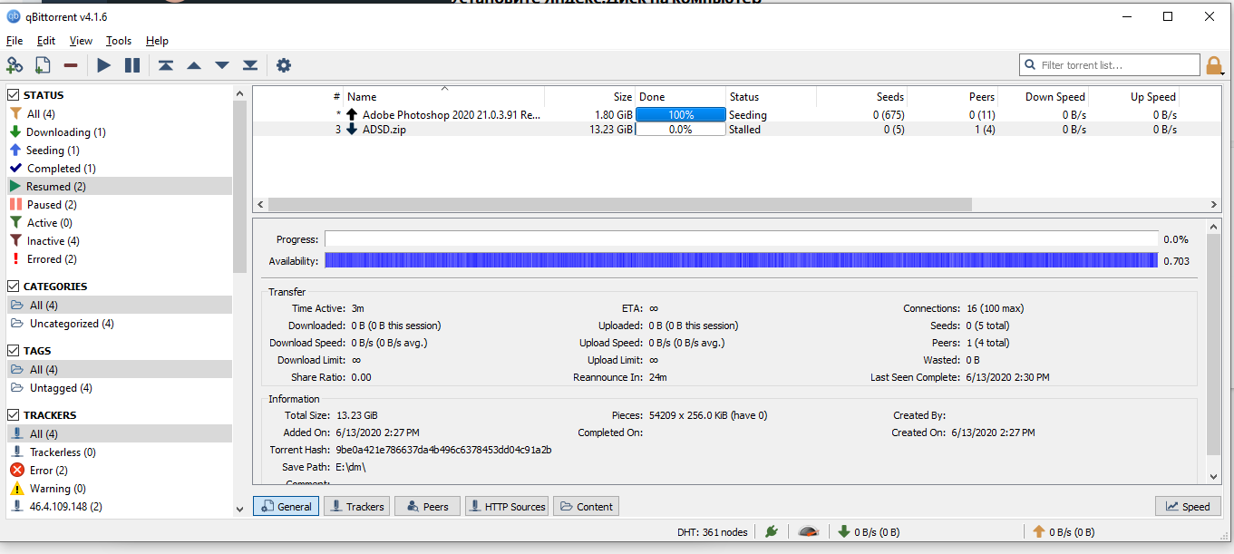This screenshot has width=1234, height=554.
Task: Open the Speed graph button
Action: click(x=1188, y=506)
